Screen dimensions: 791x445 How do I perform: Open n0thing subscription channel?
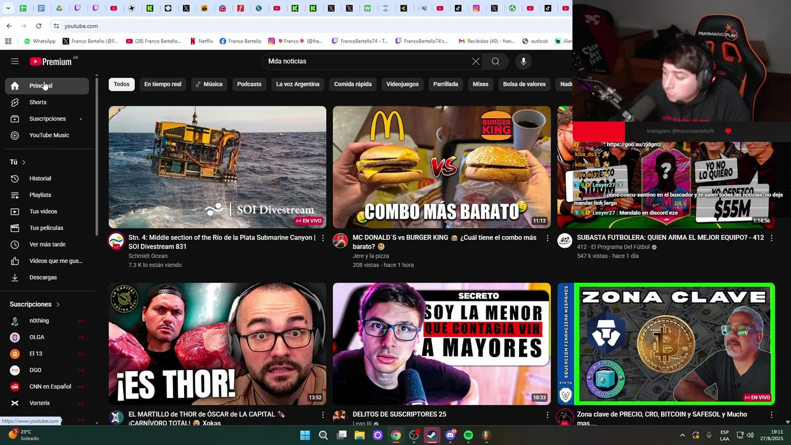click(x=47, y=321)
